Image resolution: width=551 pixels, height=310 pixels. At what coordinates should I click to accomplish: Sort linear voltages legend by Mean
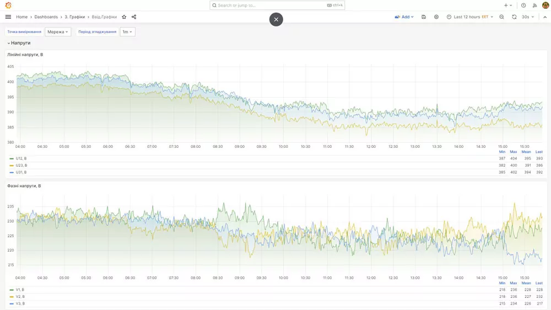526,152
